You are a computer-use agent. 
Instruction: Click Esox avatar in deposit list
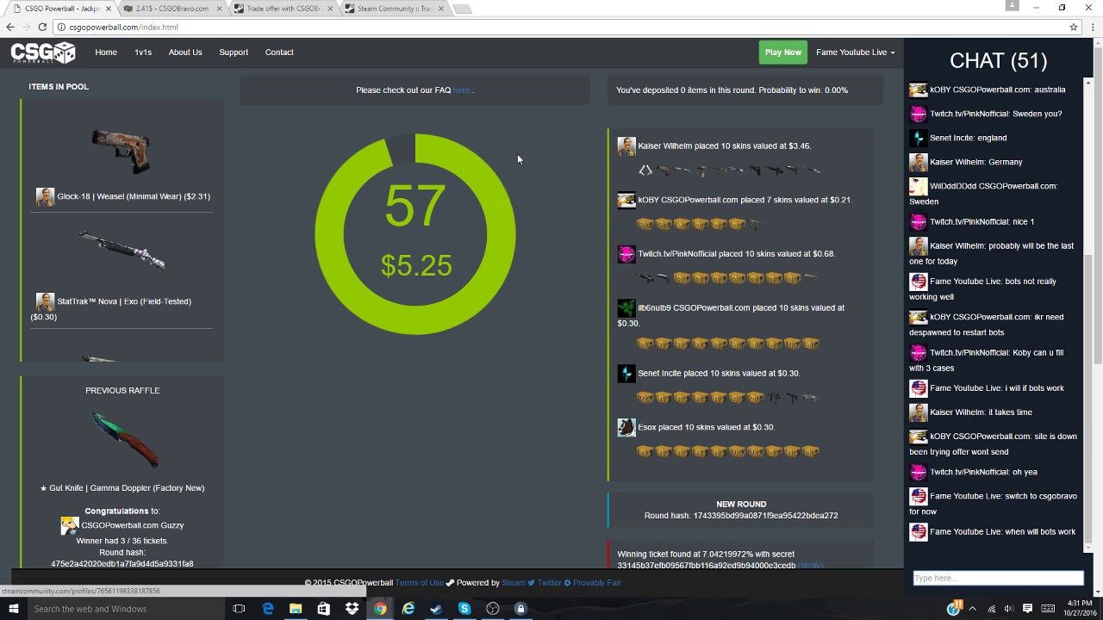pyautogui.click(x=626, y=427)
